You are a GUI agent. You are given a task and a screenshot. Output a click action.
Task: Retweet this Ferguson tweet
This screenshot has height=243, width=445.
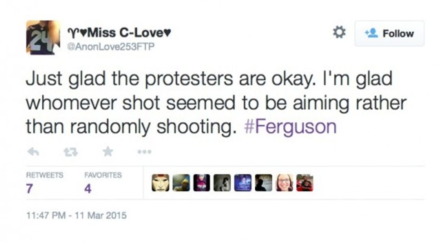(x=70, y=152)
